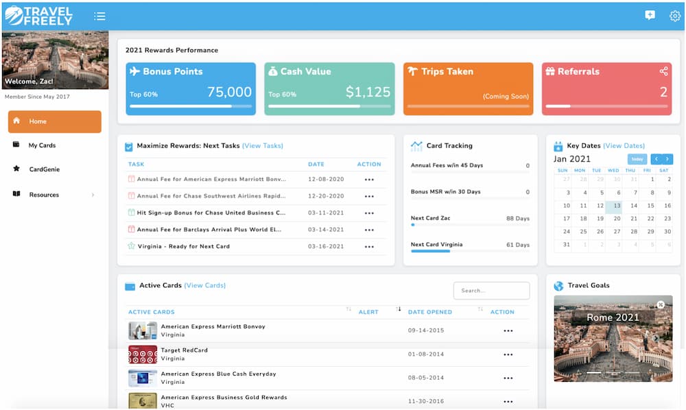Open the feedback chat bubble icon
The image size is (686, 410).
coord(650,15)
